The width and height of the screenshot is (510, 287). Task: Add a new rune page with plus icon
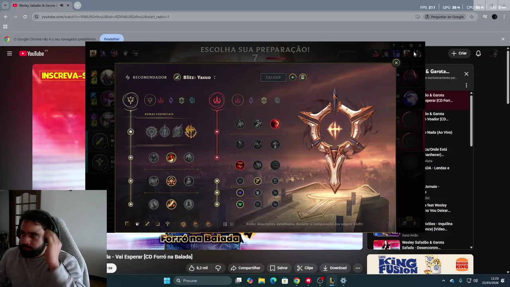tap(292, 77)
